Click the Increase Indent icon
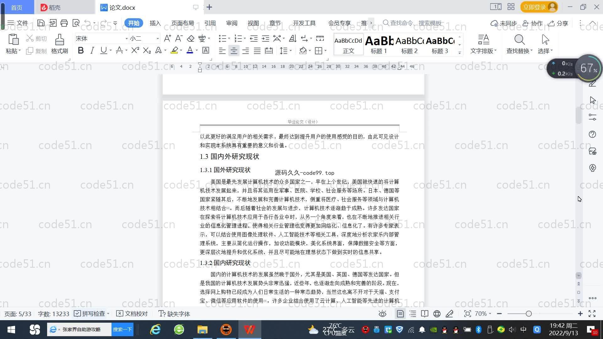603x339 pixels. pyautogui.click(x=265, y=38)
